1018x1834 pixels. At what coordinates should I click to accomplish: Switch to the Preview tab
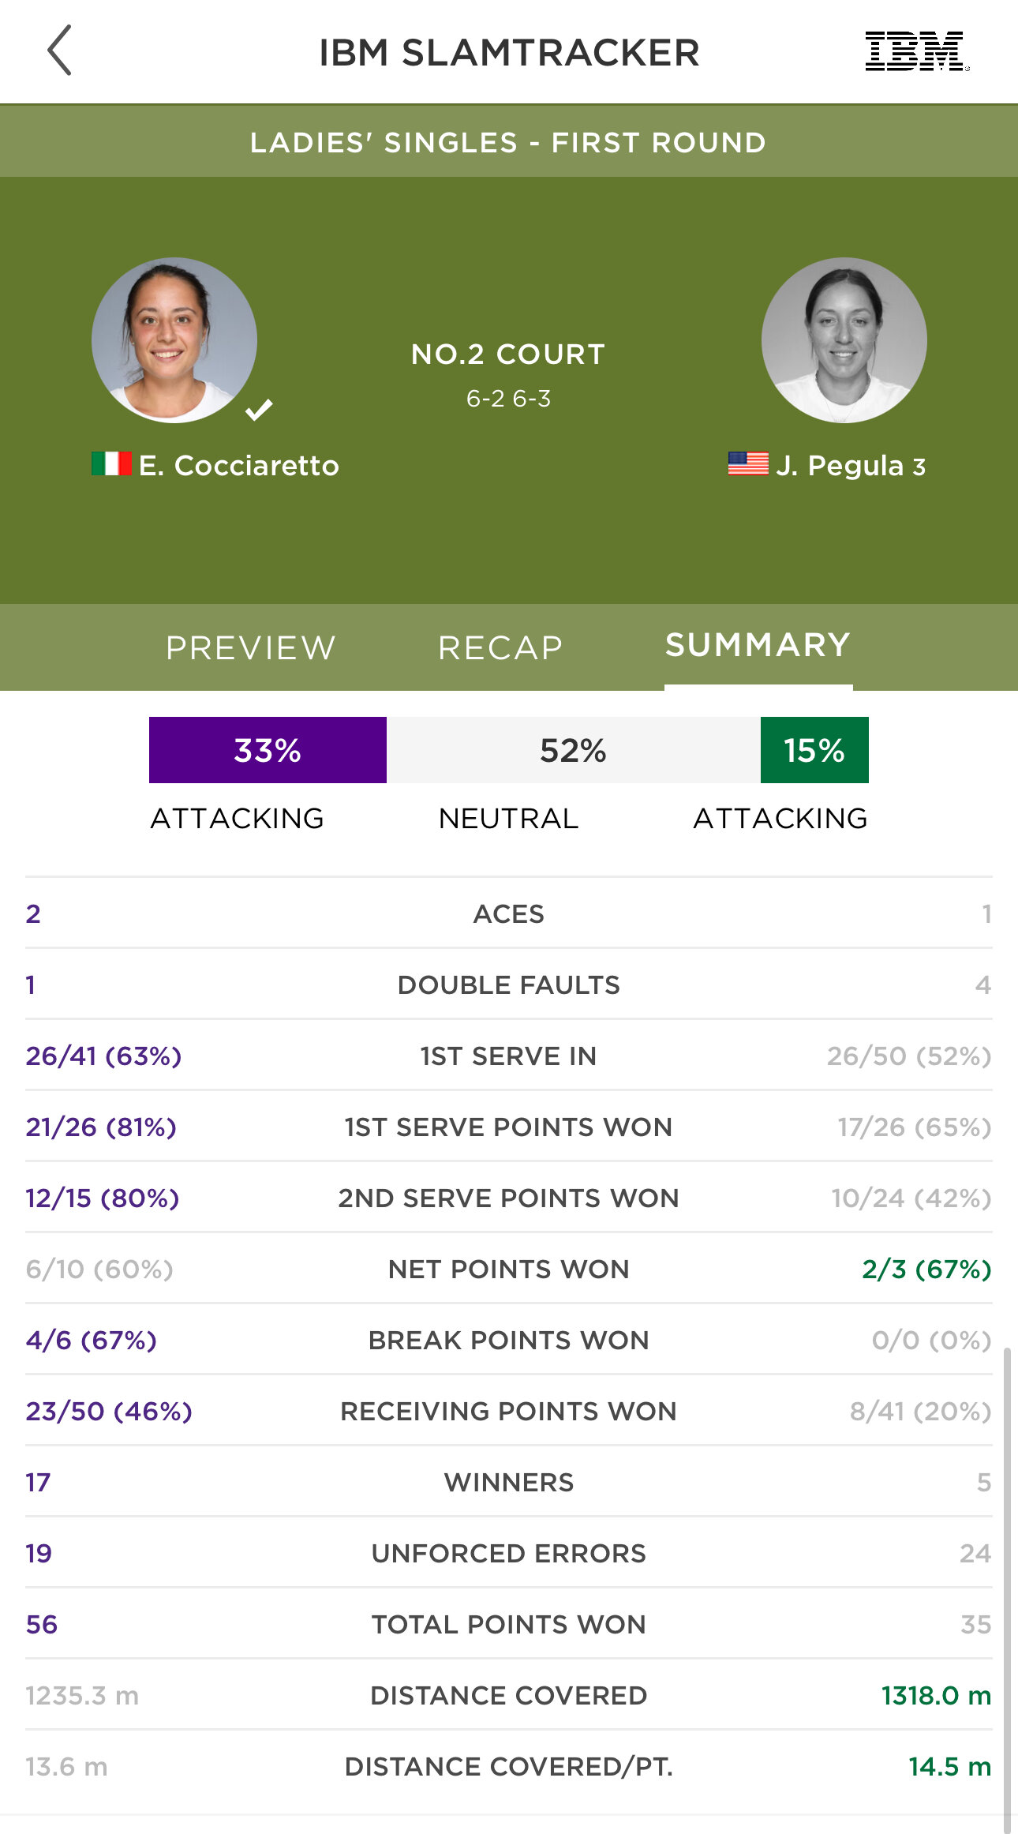[251, 648]
